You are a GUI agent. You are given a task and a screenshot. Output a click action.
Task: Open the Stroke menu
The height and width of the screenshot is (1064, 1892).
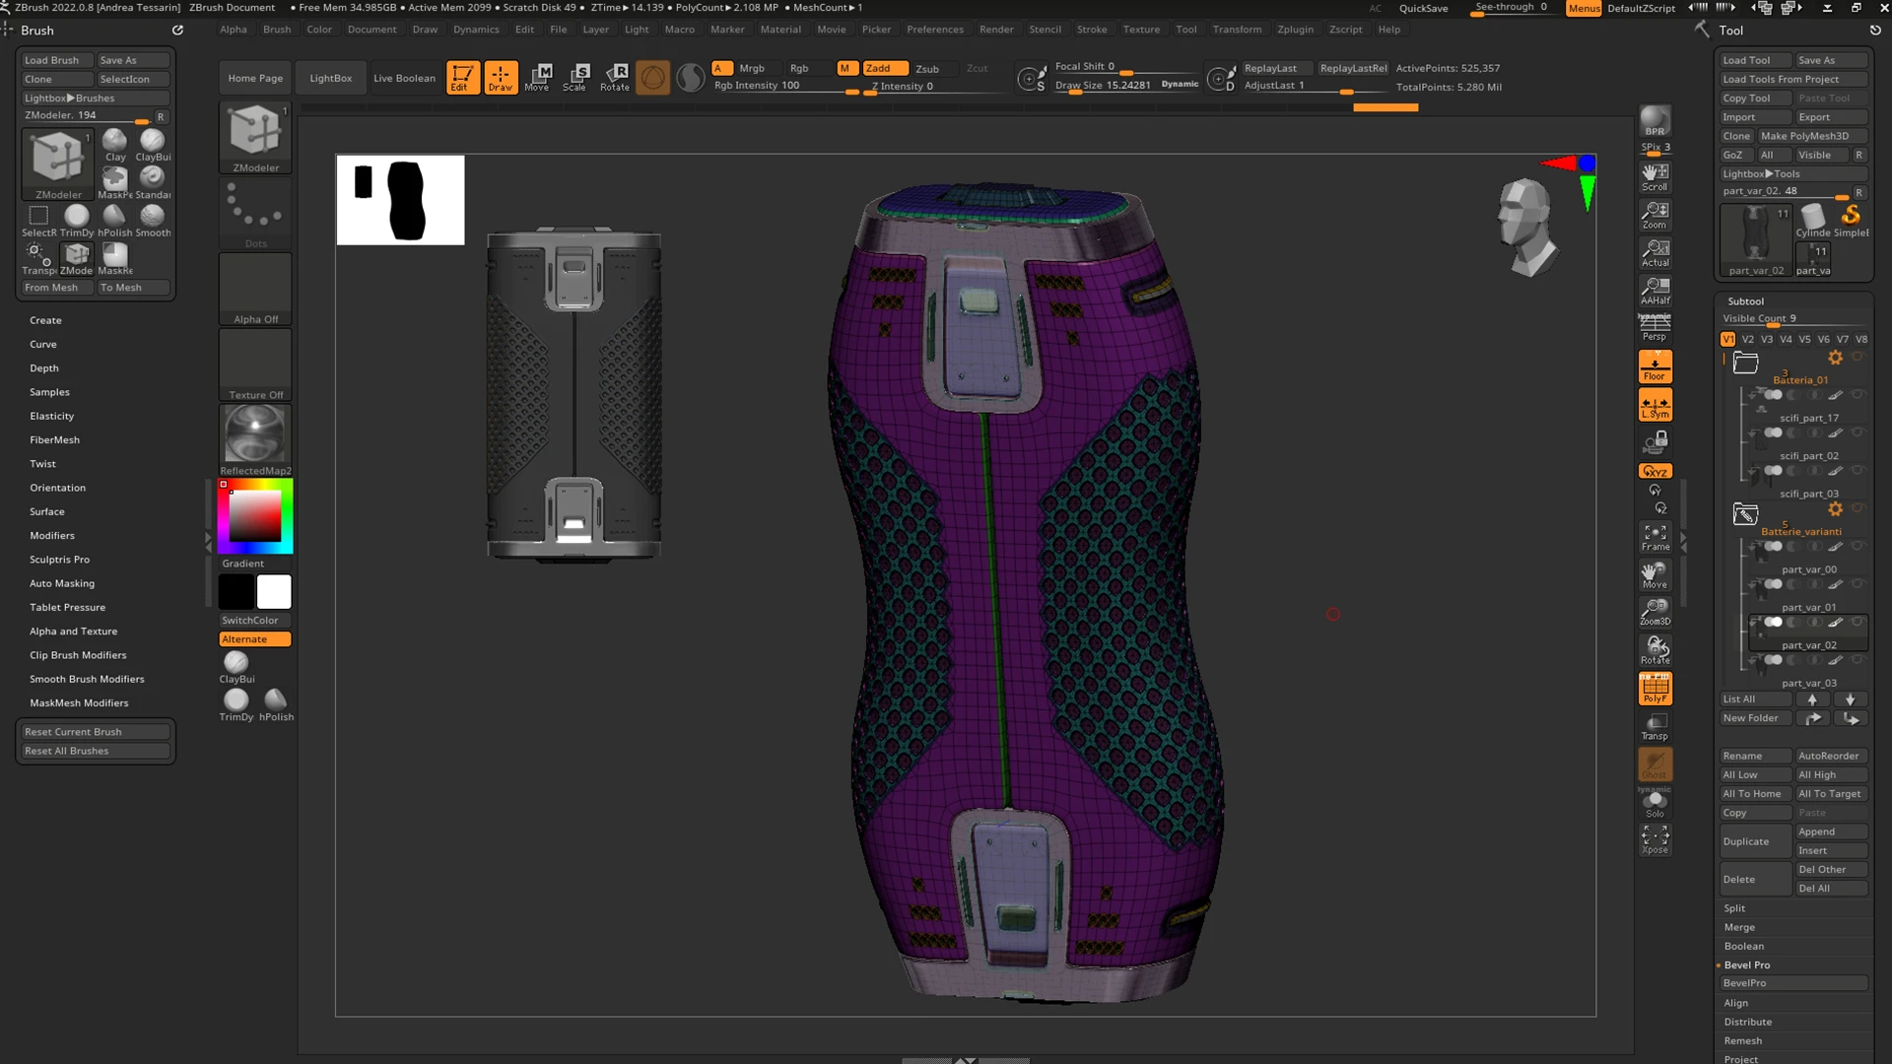(x=1092, y=30)
